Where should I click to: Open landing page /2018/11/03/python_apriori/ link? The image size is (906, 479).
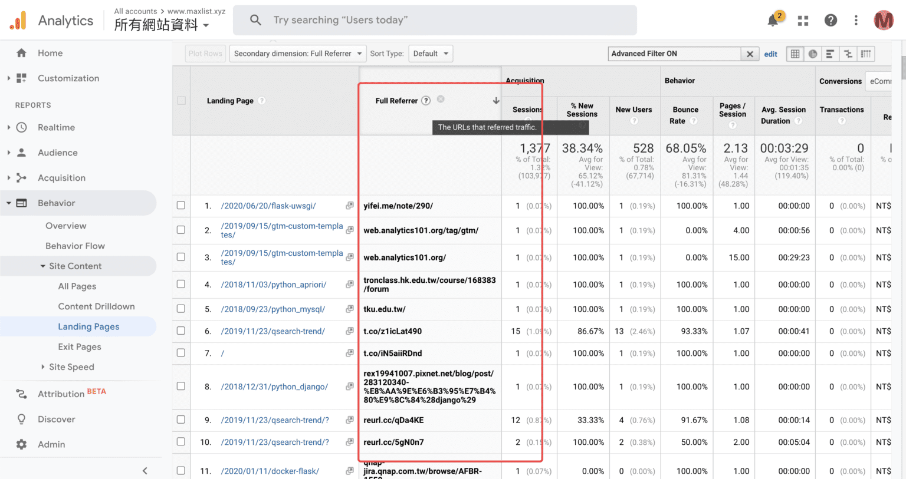(x=274, y=285)
